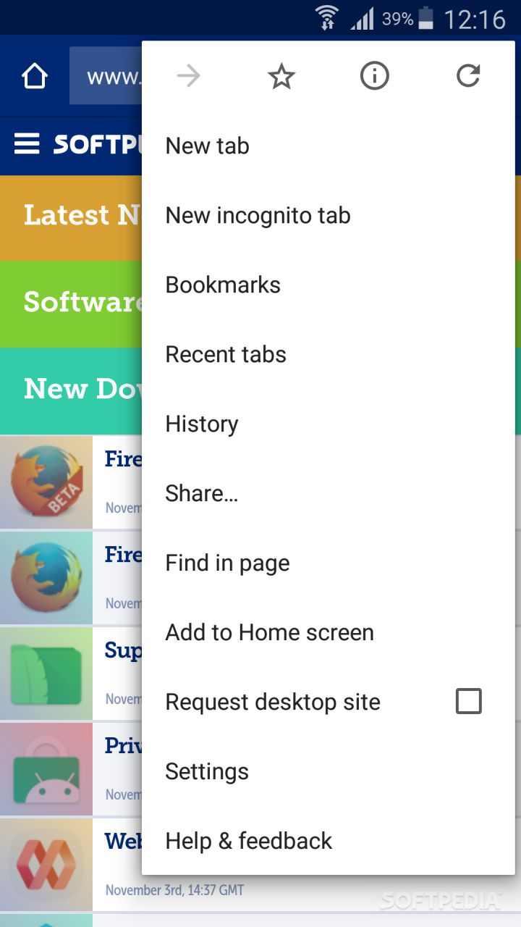Viewport: 521px width, 927px height.
Task: Tap the forward arrow icon in the menu
Action: pos(188,76)
